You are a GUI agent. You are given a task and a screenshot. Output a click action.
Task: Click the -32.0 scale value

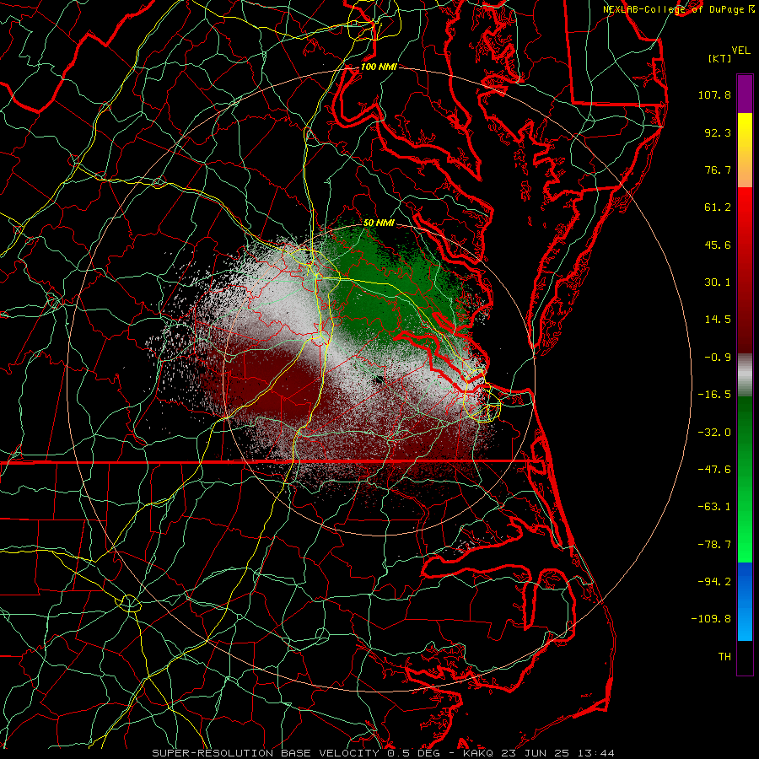(x=714, y=433)
